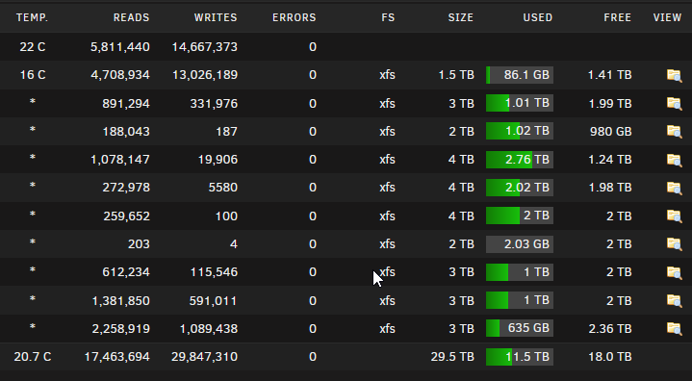
Task: Click writes value 331,976
Action: coord(214,104)
